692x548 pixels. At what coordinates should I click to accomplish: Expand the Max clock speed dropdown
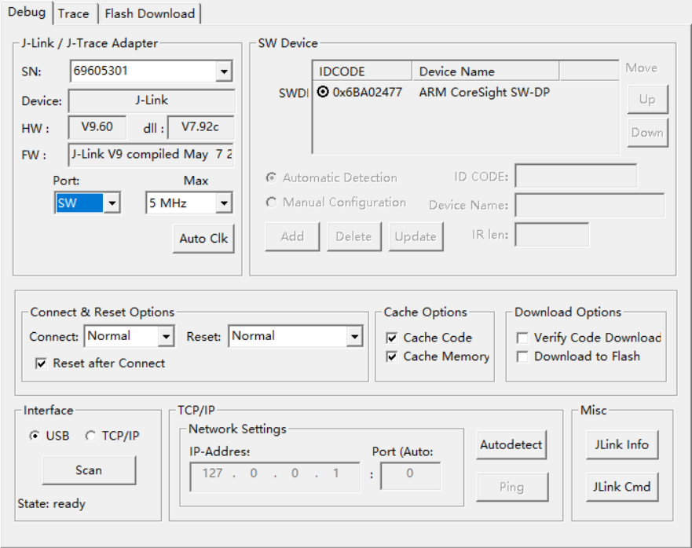224,203
